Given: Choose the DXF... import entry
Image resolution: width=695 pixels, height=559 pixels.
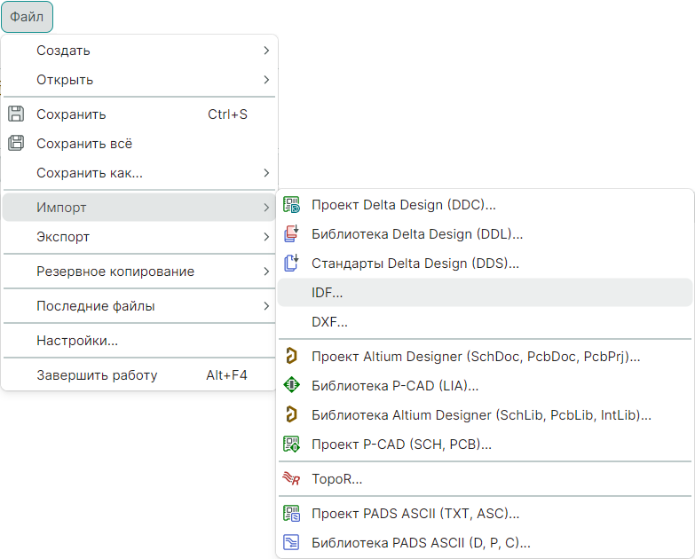Looking at the screenshot, I should click(329, 322).
